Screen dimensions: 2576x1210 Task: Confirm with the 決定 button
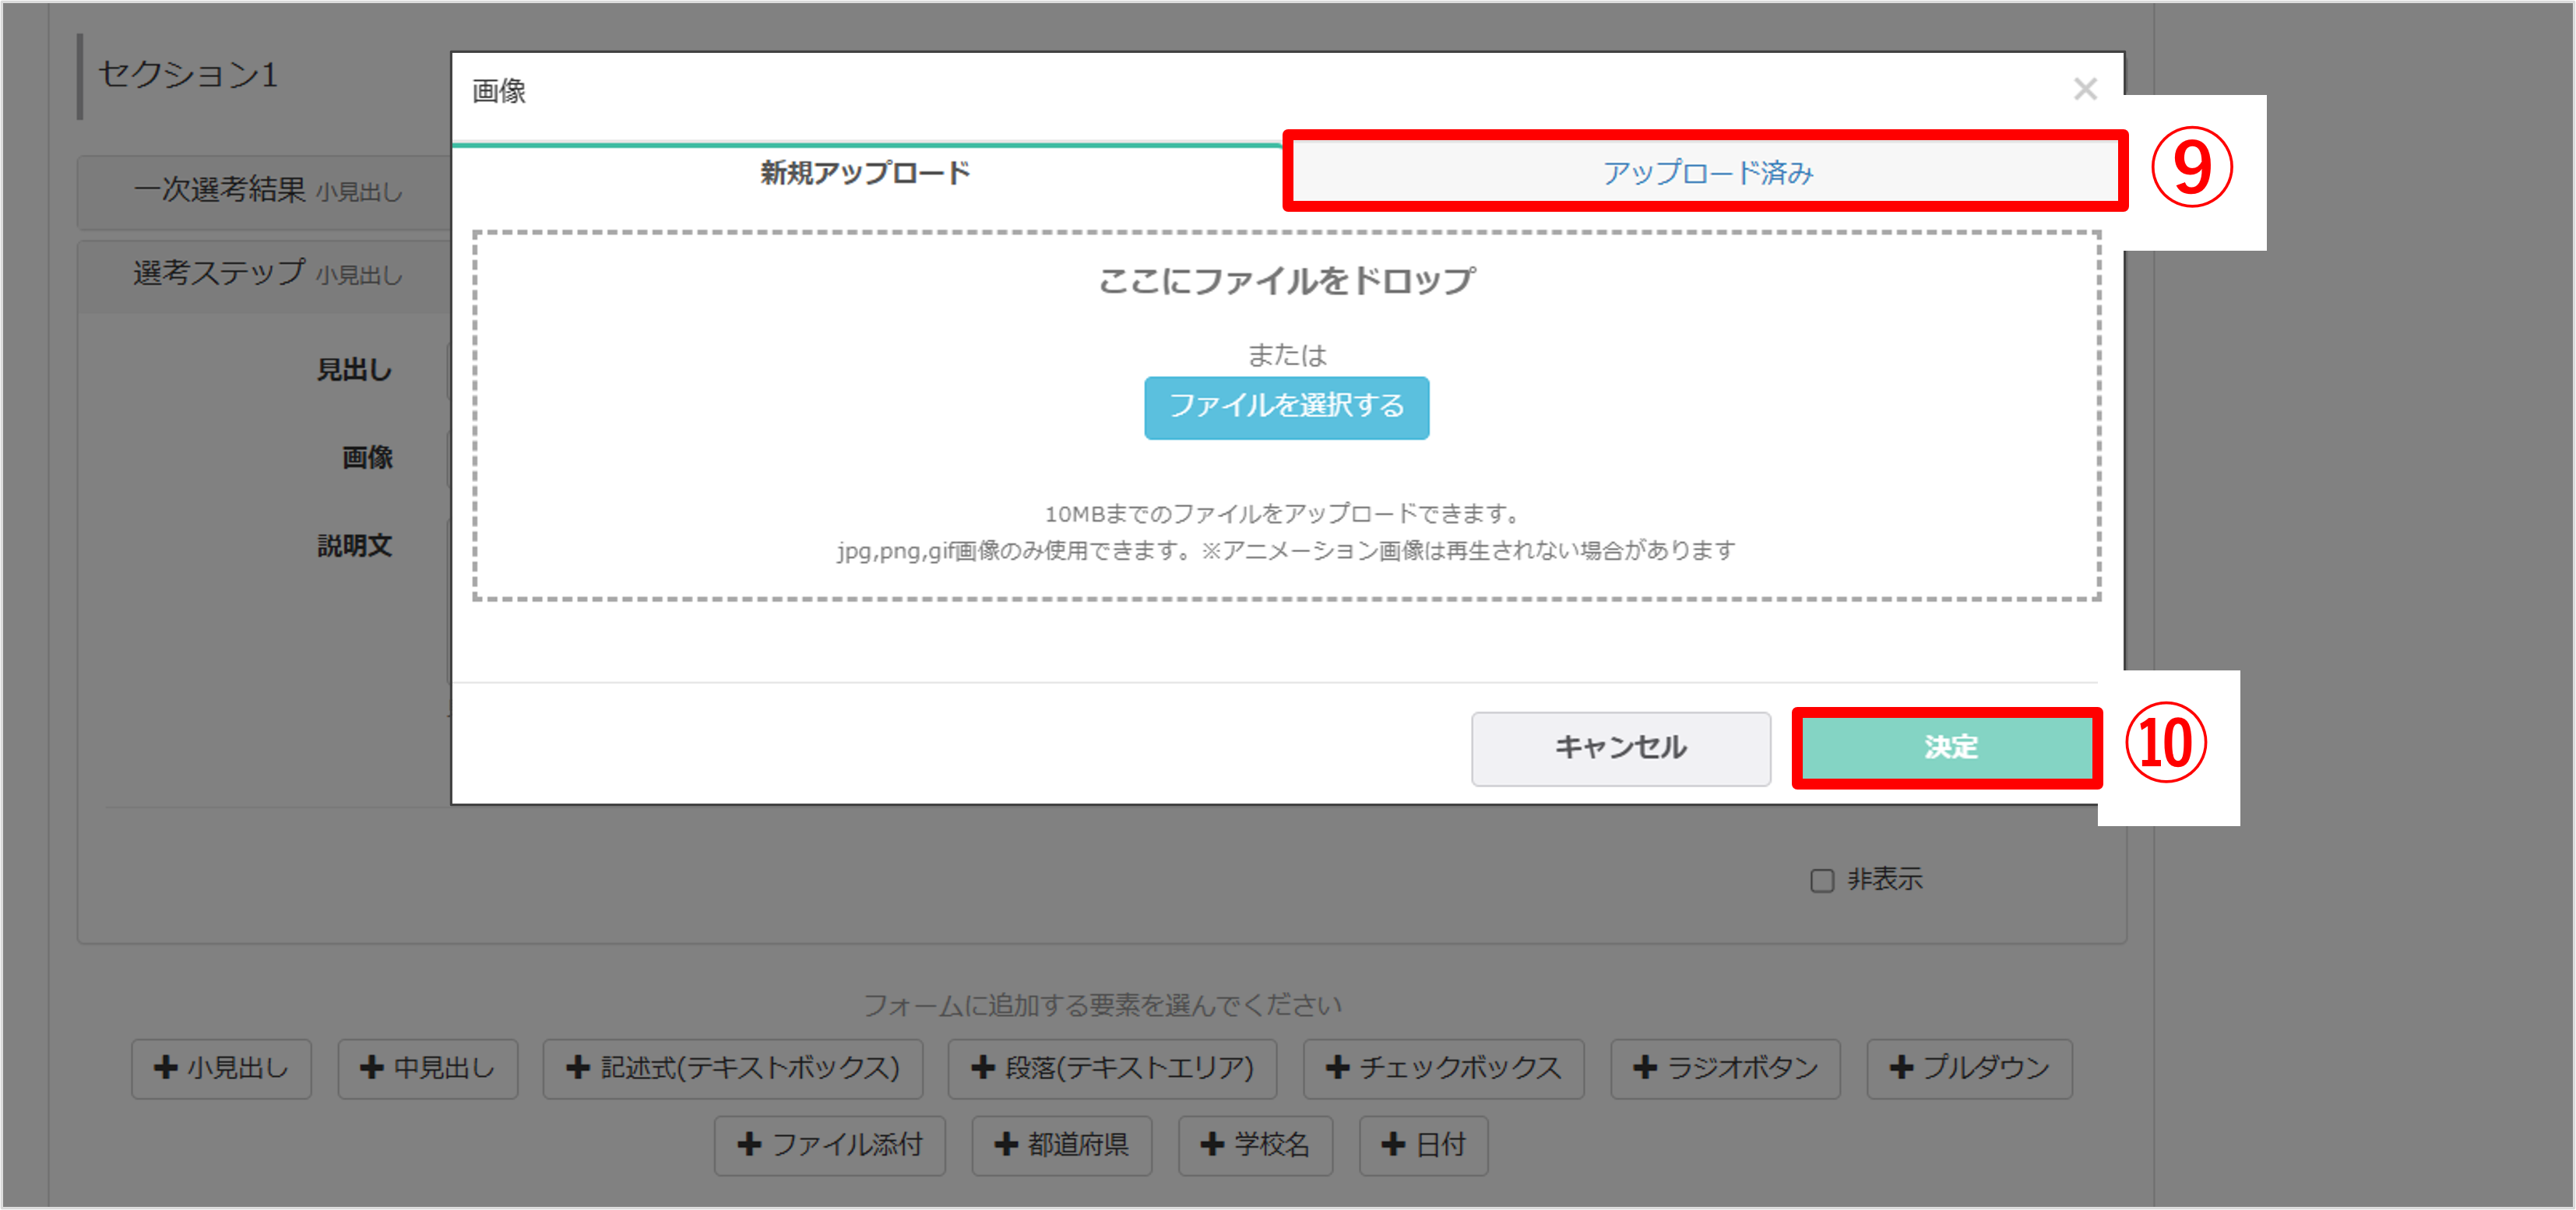click(1948, 748)
